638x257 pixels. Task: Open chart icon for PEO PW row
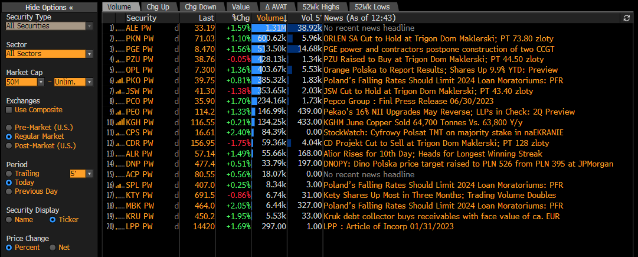pos(120,112)
